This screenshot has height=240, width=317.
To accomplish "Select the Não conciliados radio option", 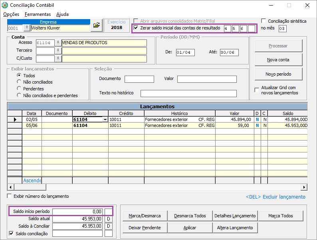I will tap(19, 82).
